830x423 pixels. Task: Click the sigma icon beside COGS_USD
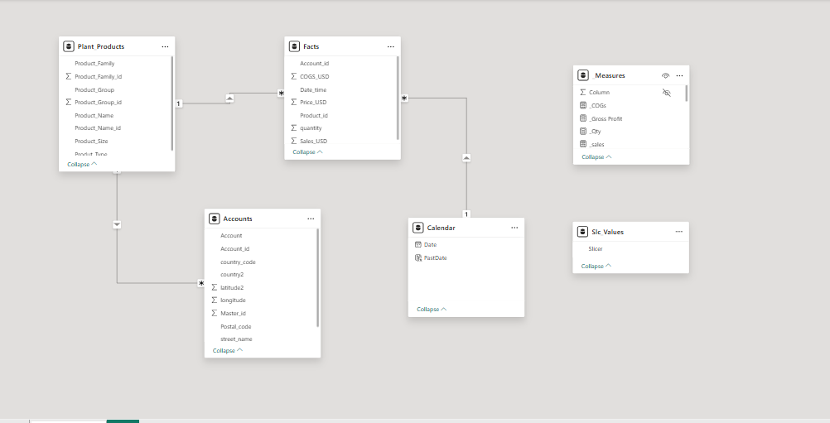pos(294,76)
